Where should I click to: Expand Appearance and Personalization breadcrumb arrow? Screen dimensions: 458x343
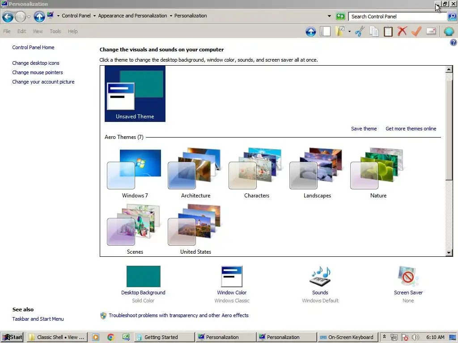[171, 16]
